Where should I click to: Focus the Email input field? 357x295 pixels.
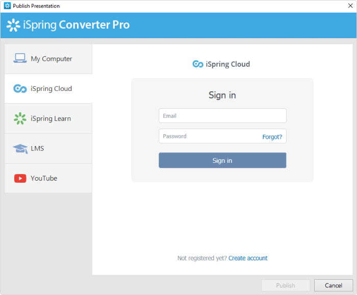click(x=222, y=116)
